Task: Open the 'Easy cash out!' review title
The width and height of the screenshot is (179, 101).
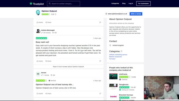Action: [43, 42]
